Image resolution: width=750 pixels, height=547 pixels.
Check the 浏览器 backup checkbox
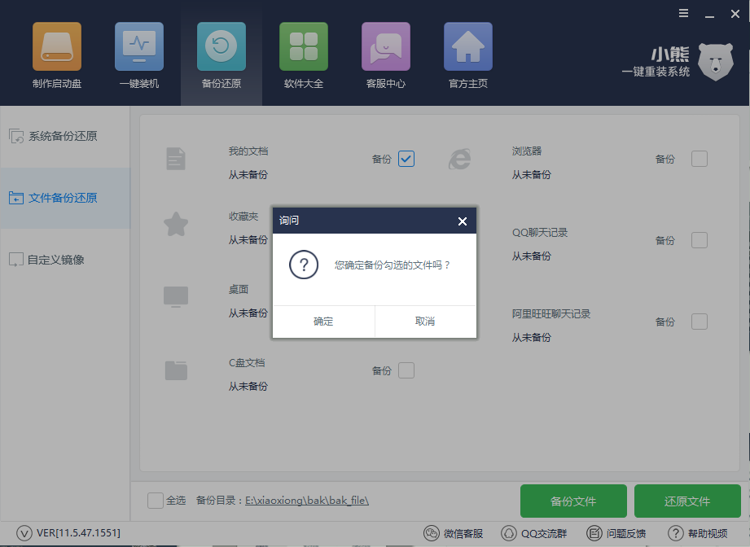700,159
